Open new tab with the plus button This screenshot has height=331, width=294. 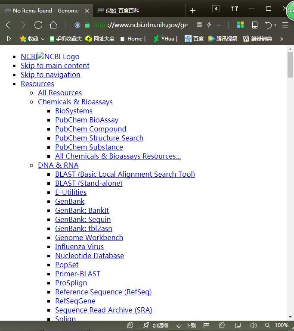[192, 10]
